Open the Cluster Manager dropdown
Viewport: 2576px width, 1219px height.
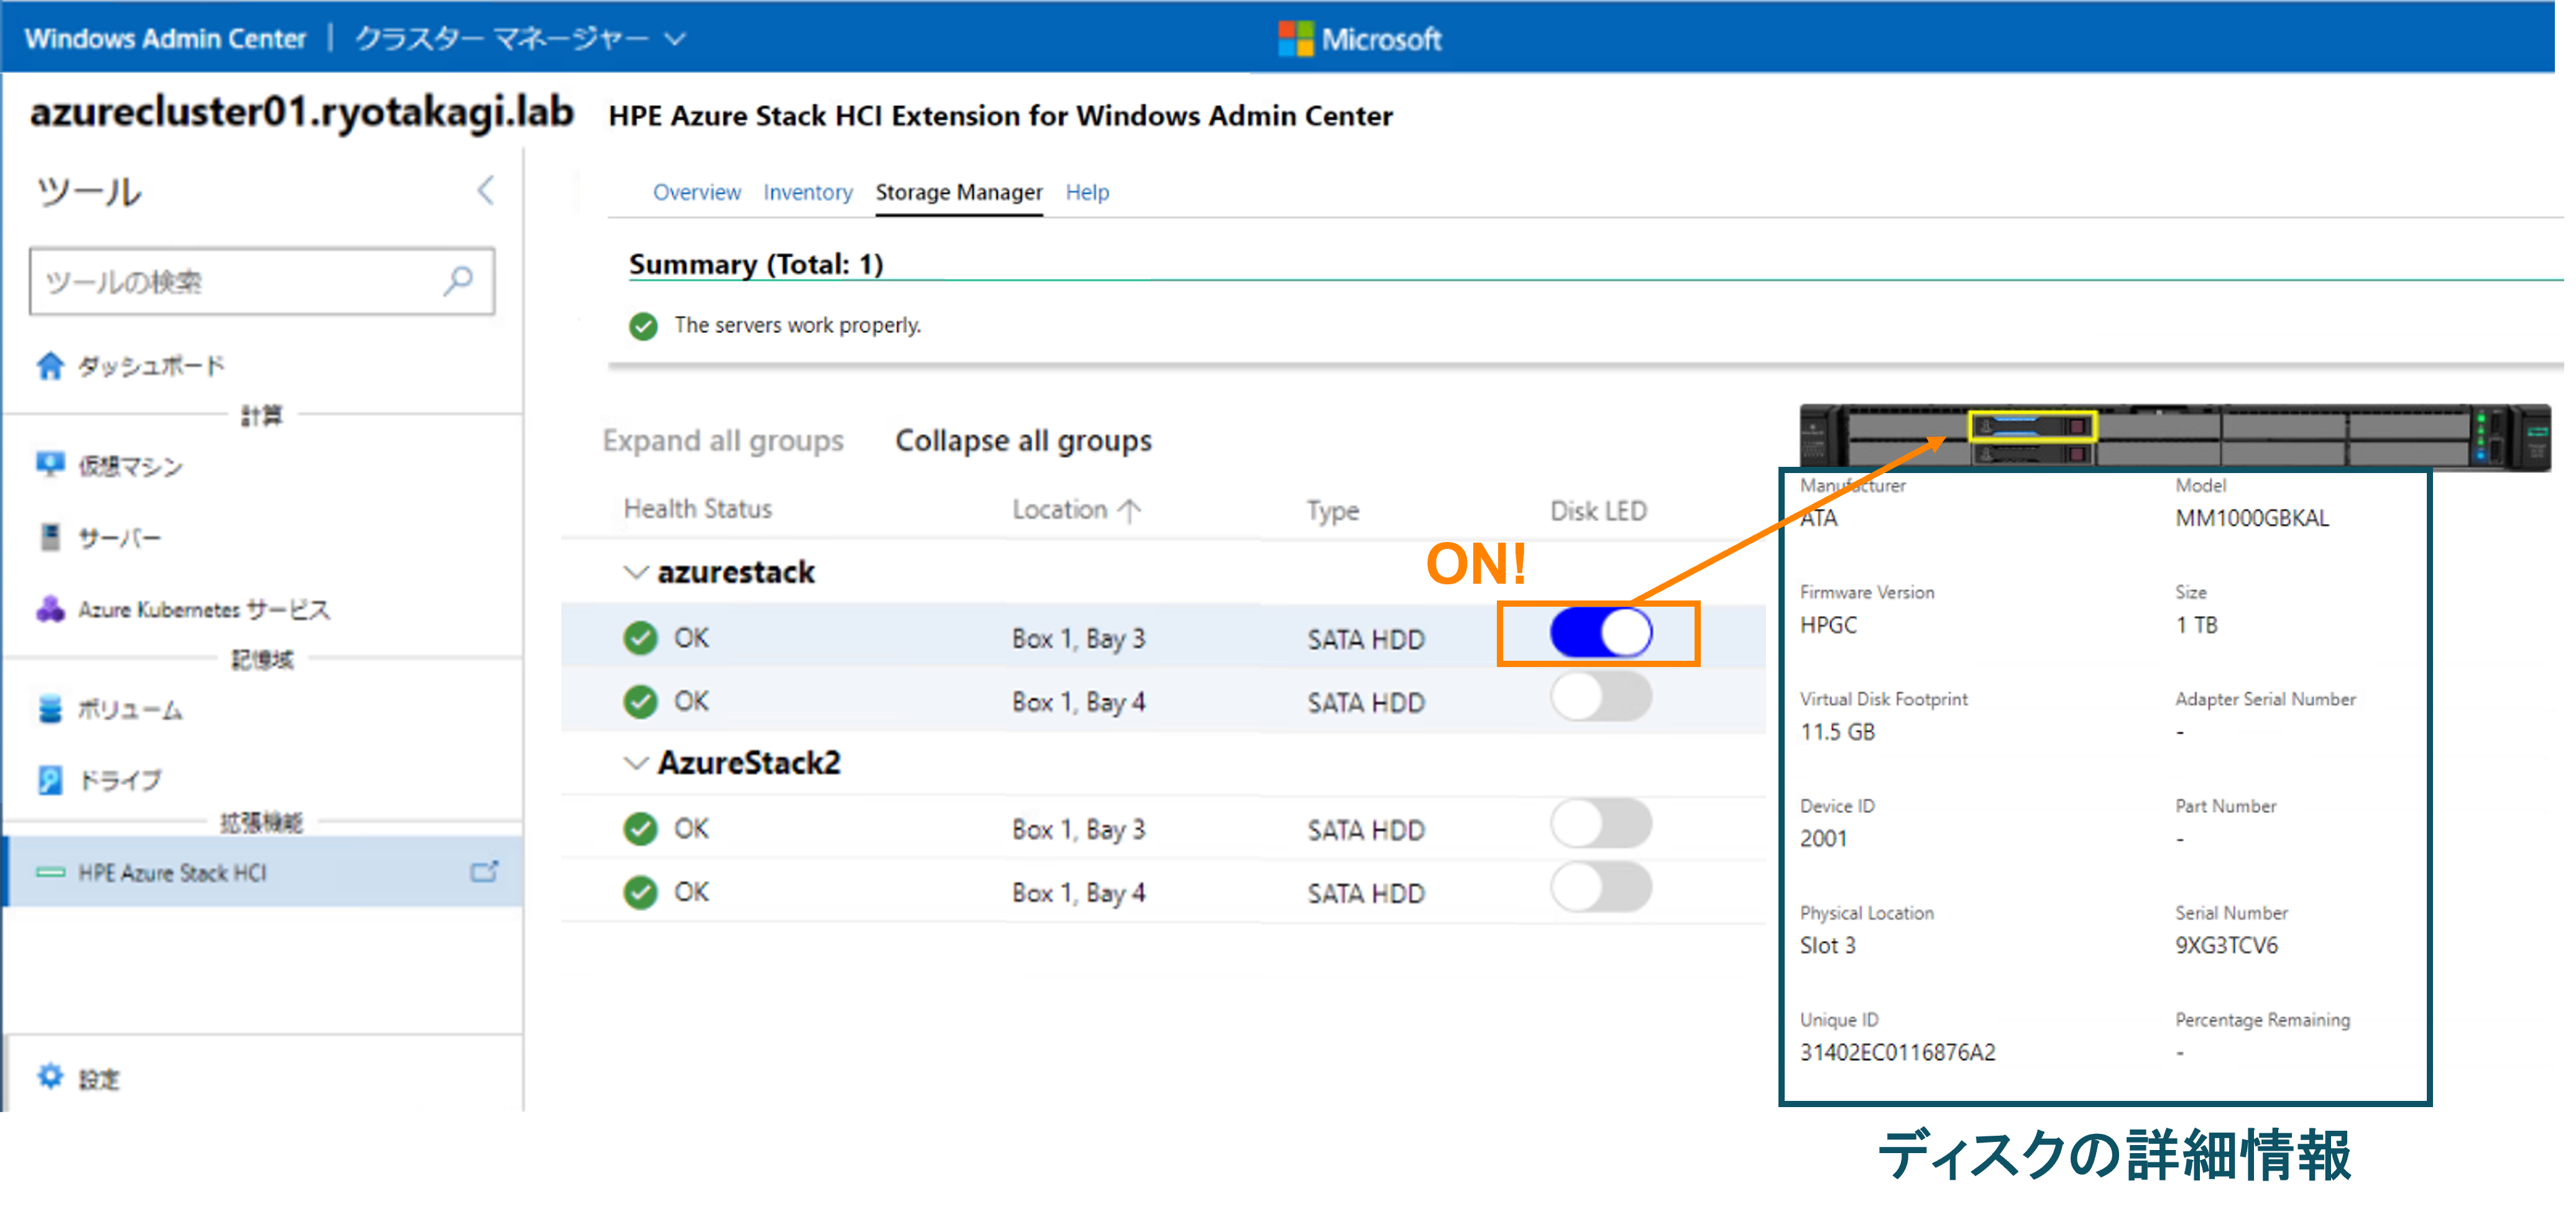[520, 39]
